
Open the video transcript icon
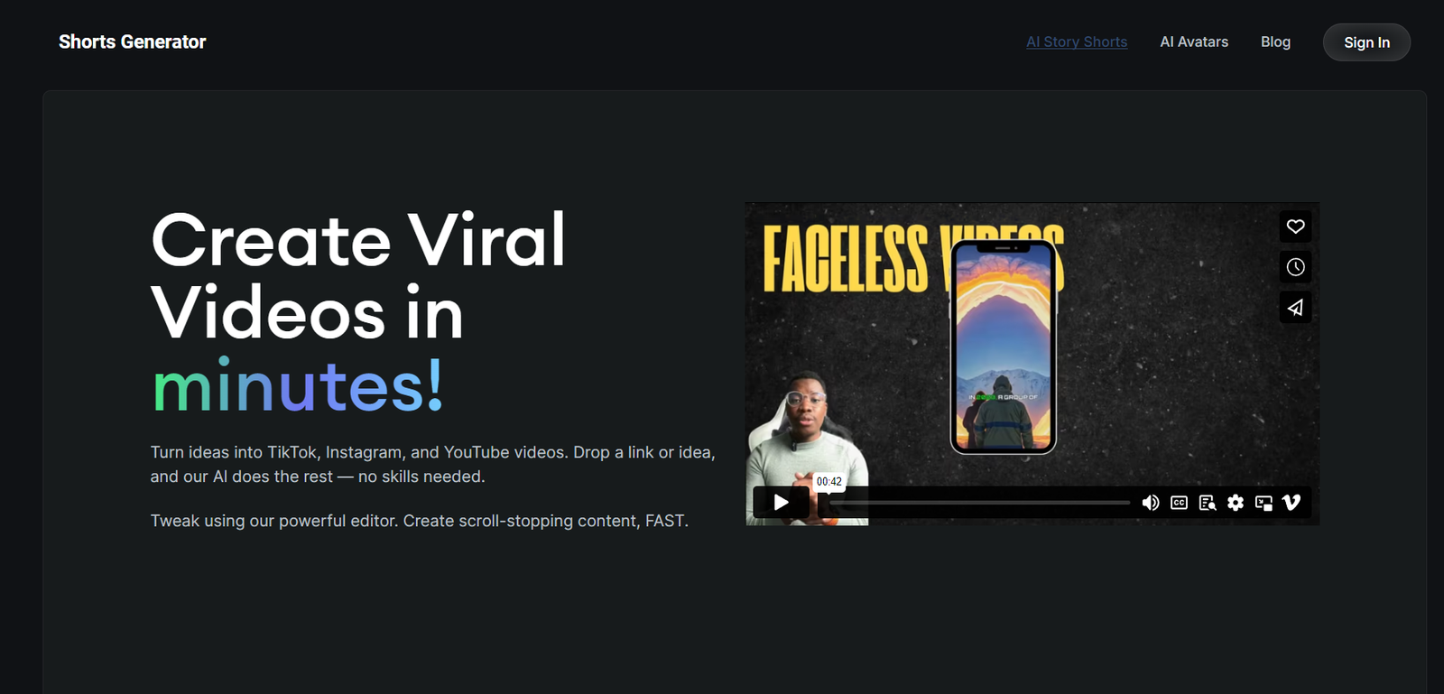(x=1207, y=503)
